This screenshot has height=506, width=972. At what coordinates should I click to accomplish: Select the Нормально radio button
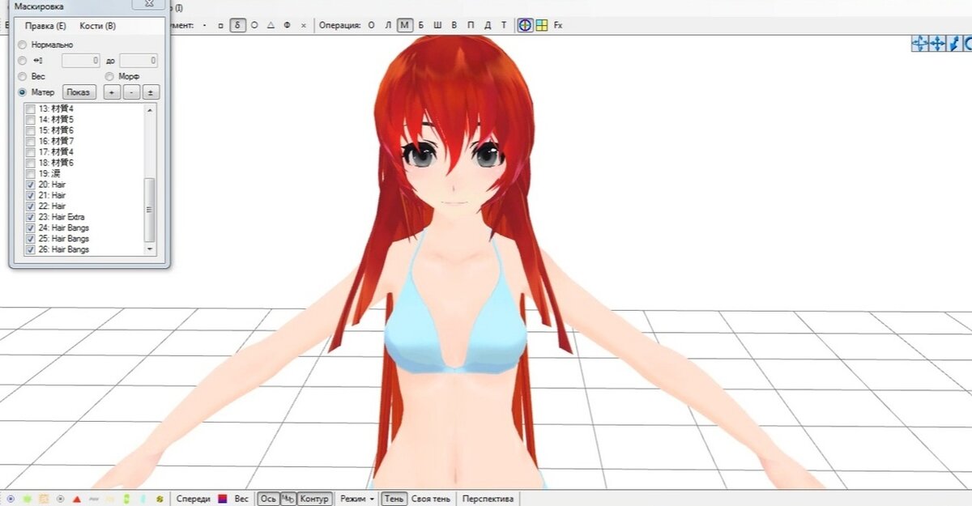pos(22,45)
